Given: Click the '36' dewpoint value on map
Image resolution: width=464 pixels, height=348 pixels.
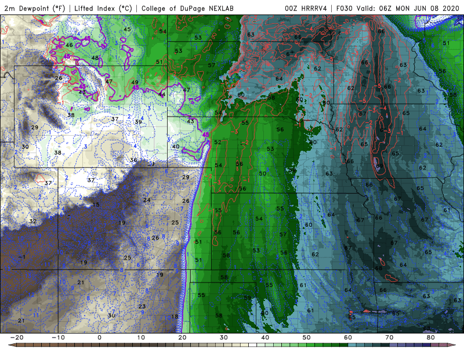Looking at the screenshot, I should (134, 160).
